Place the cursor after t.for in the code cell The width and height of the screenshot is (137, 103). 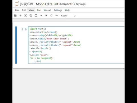(41, 61)
